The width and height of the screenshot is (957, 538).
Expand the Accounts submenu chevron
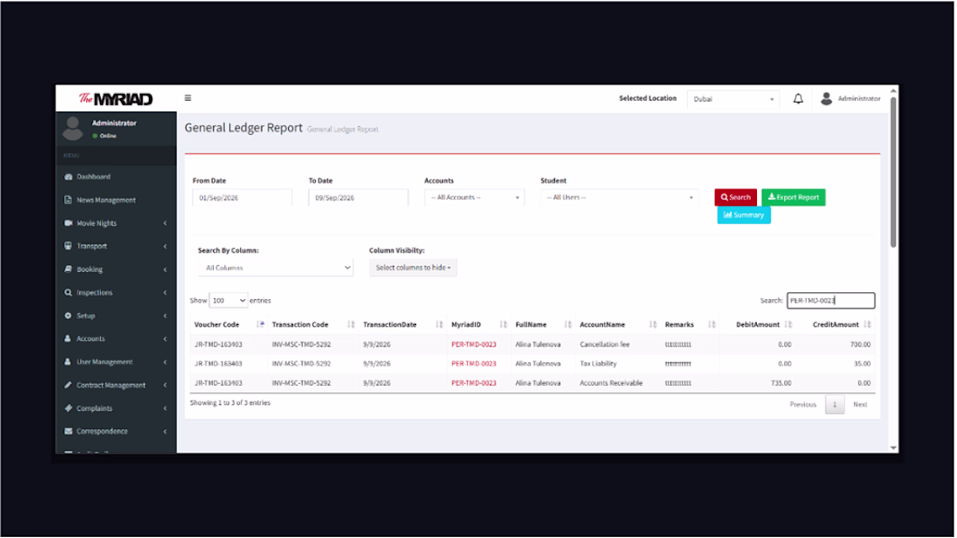[164, 339]
